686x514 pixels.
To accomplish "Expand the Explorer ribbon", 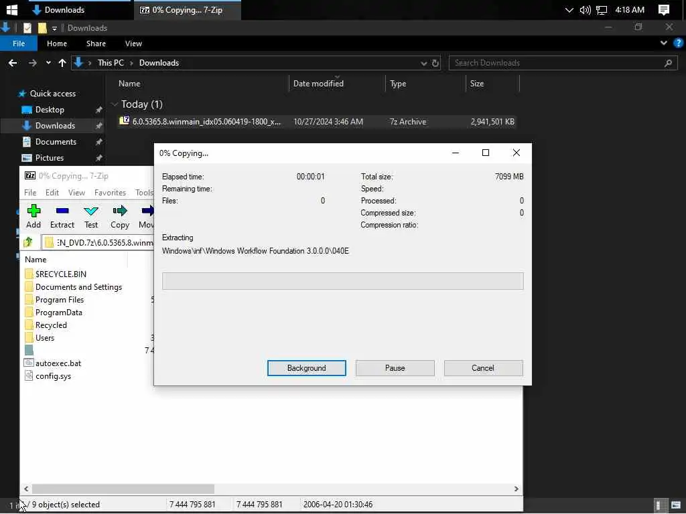I will click(x=664, y=43).
